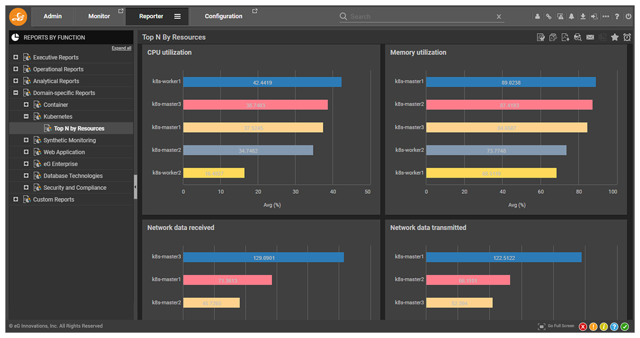Expand the Executive Reports tree node
The width and height of the screenshot is (640, 338).
[x=15, y=57]
